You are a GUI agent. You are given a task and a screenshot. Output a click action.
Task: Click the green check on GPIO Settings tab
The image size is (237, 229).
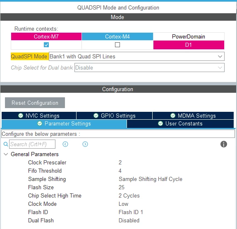[x=96, y=116]
